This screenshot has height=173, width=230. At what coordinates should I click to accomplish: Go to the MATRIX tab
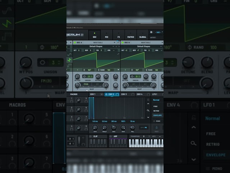[x=130, y=35]
